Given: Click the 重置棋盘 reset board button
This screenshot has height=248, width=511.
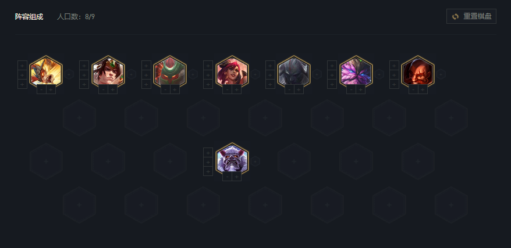Looking at the screenshot, I should click(x=471, y=16).
